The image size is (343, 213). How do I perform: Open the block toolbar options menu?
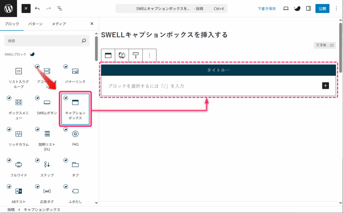149,55
